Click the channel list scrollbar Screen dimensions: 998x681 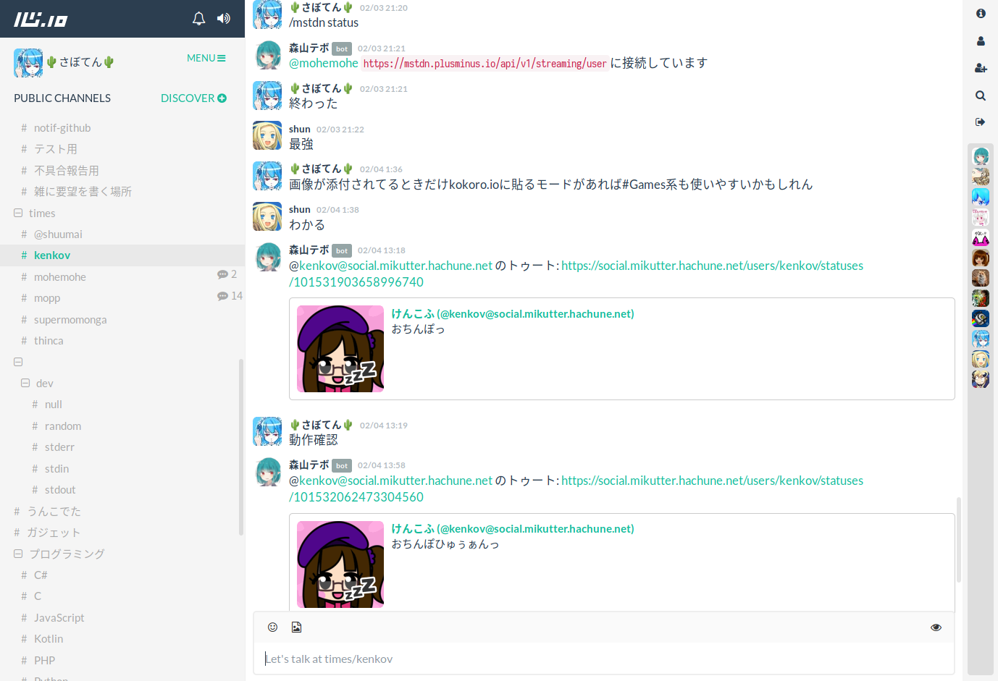point(241,447)
